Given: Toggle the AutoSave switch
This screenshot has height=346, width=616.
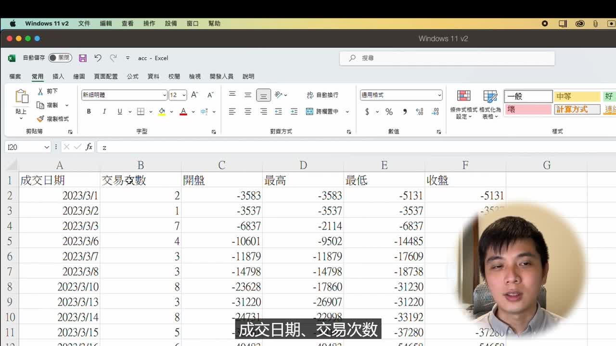Looking at the screenshot, I should pyautogui.click(x=60, y=58).
